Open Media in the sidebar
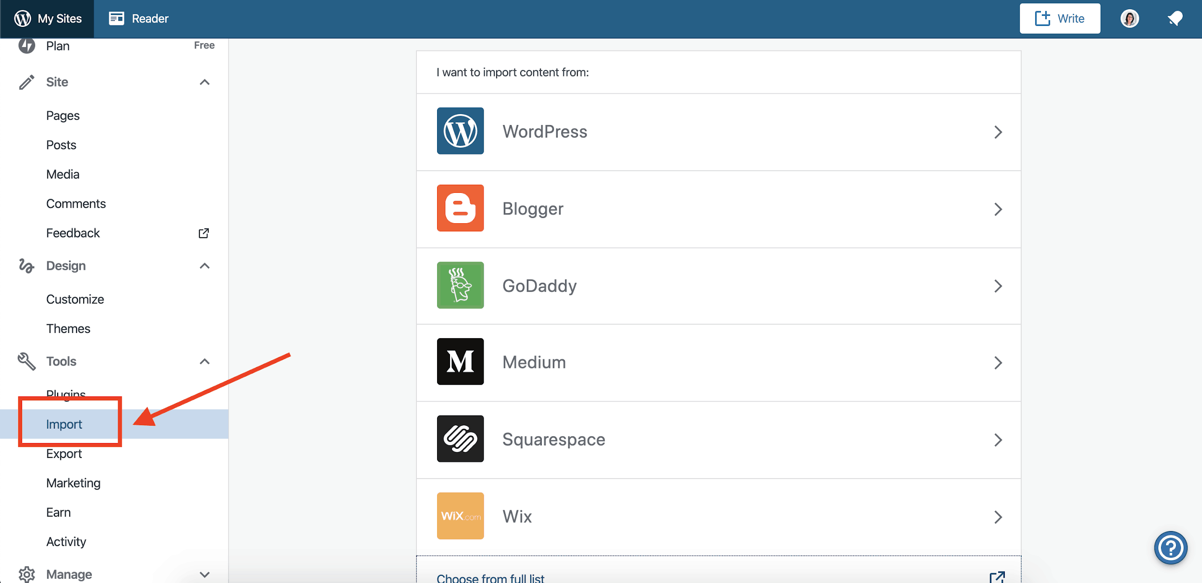The height and width of the screenshot is (583, 1202). [63, 175]
